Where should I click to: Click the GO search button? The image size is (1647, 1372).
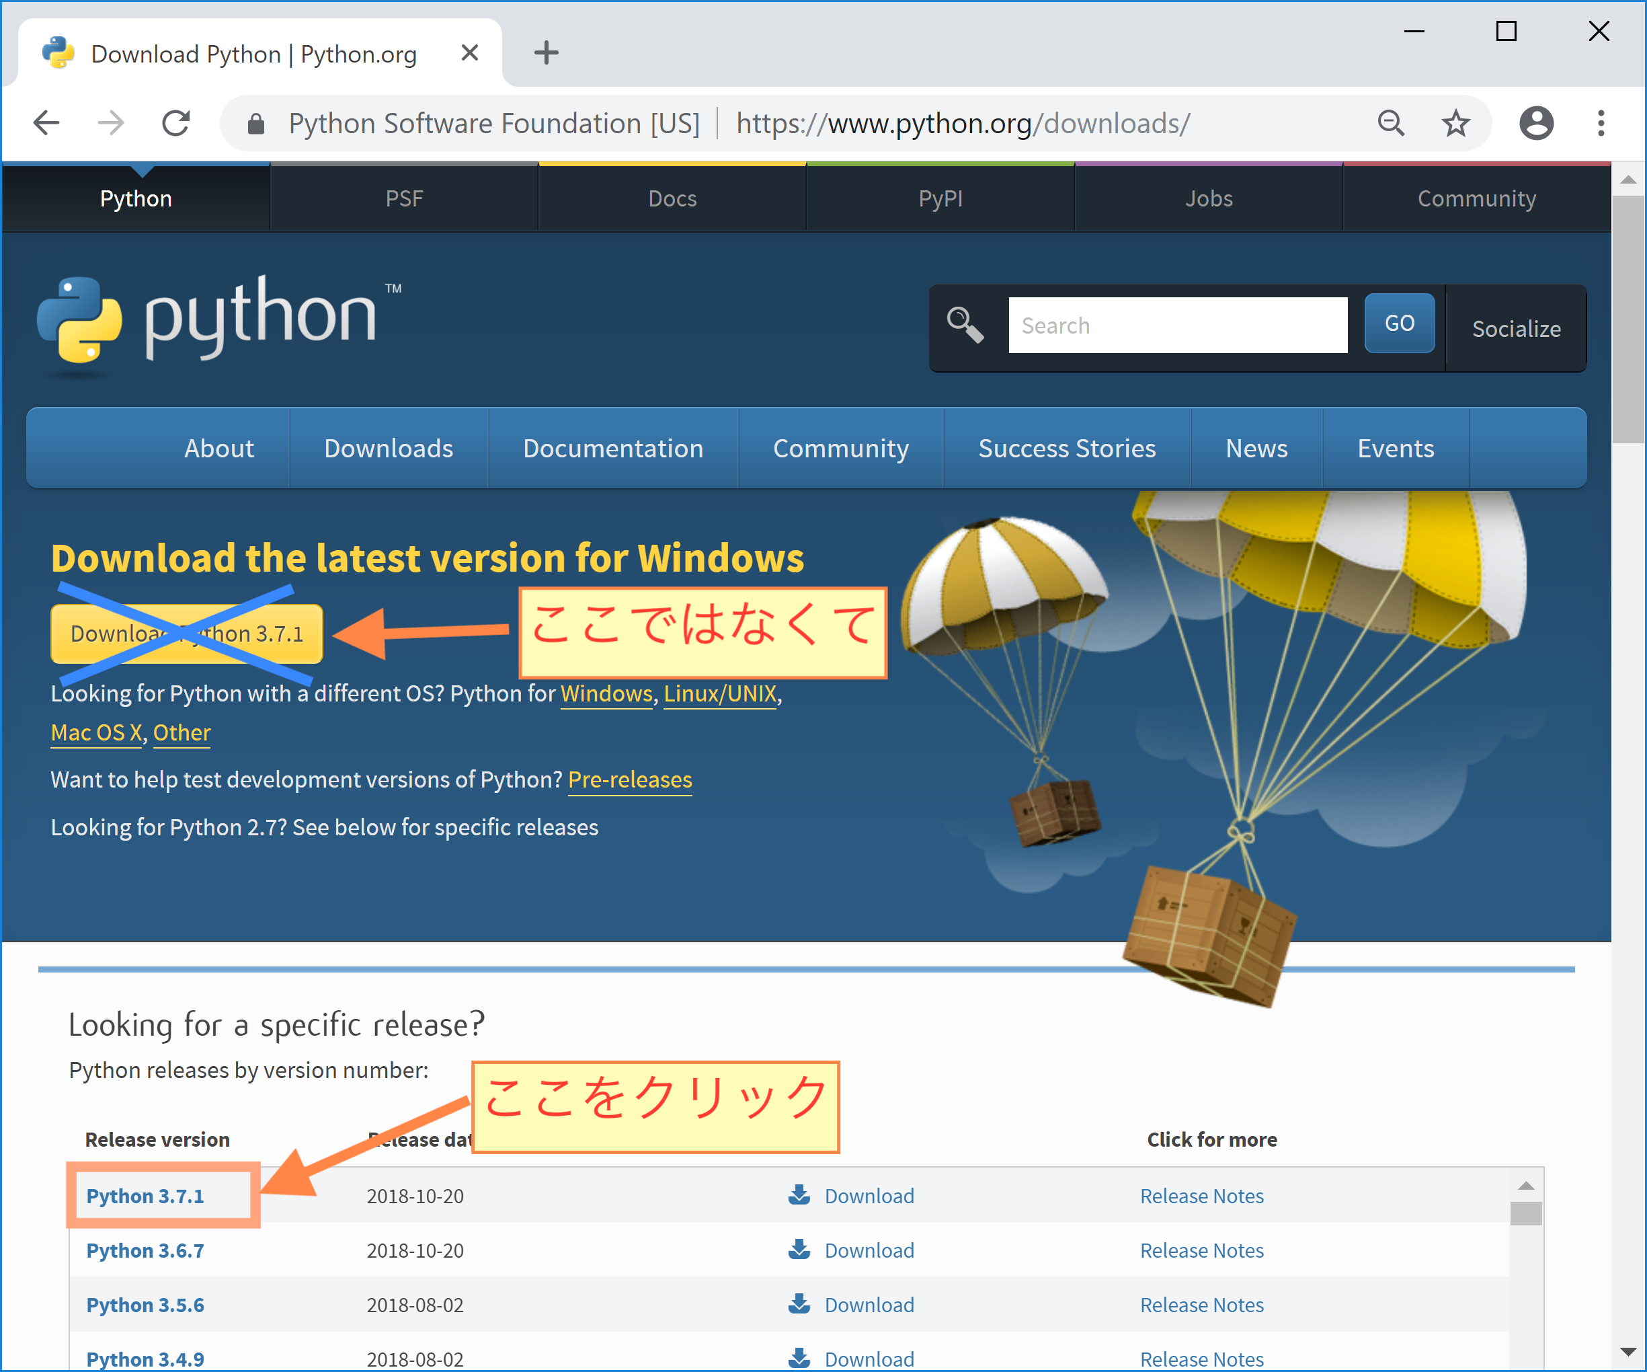(1399, 323)
